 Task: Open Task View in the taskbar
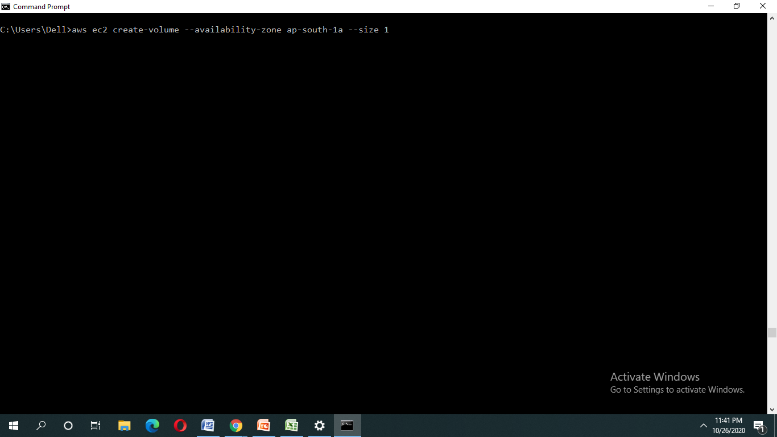pos(96,425)
